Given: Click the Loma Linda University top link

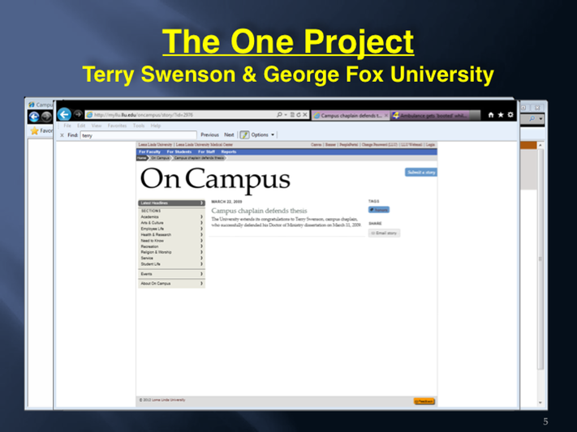Looking at the screenshot, I should [155, 144].
